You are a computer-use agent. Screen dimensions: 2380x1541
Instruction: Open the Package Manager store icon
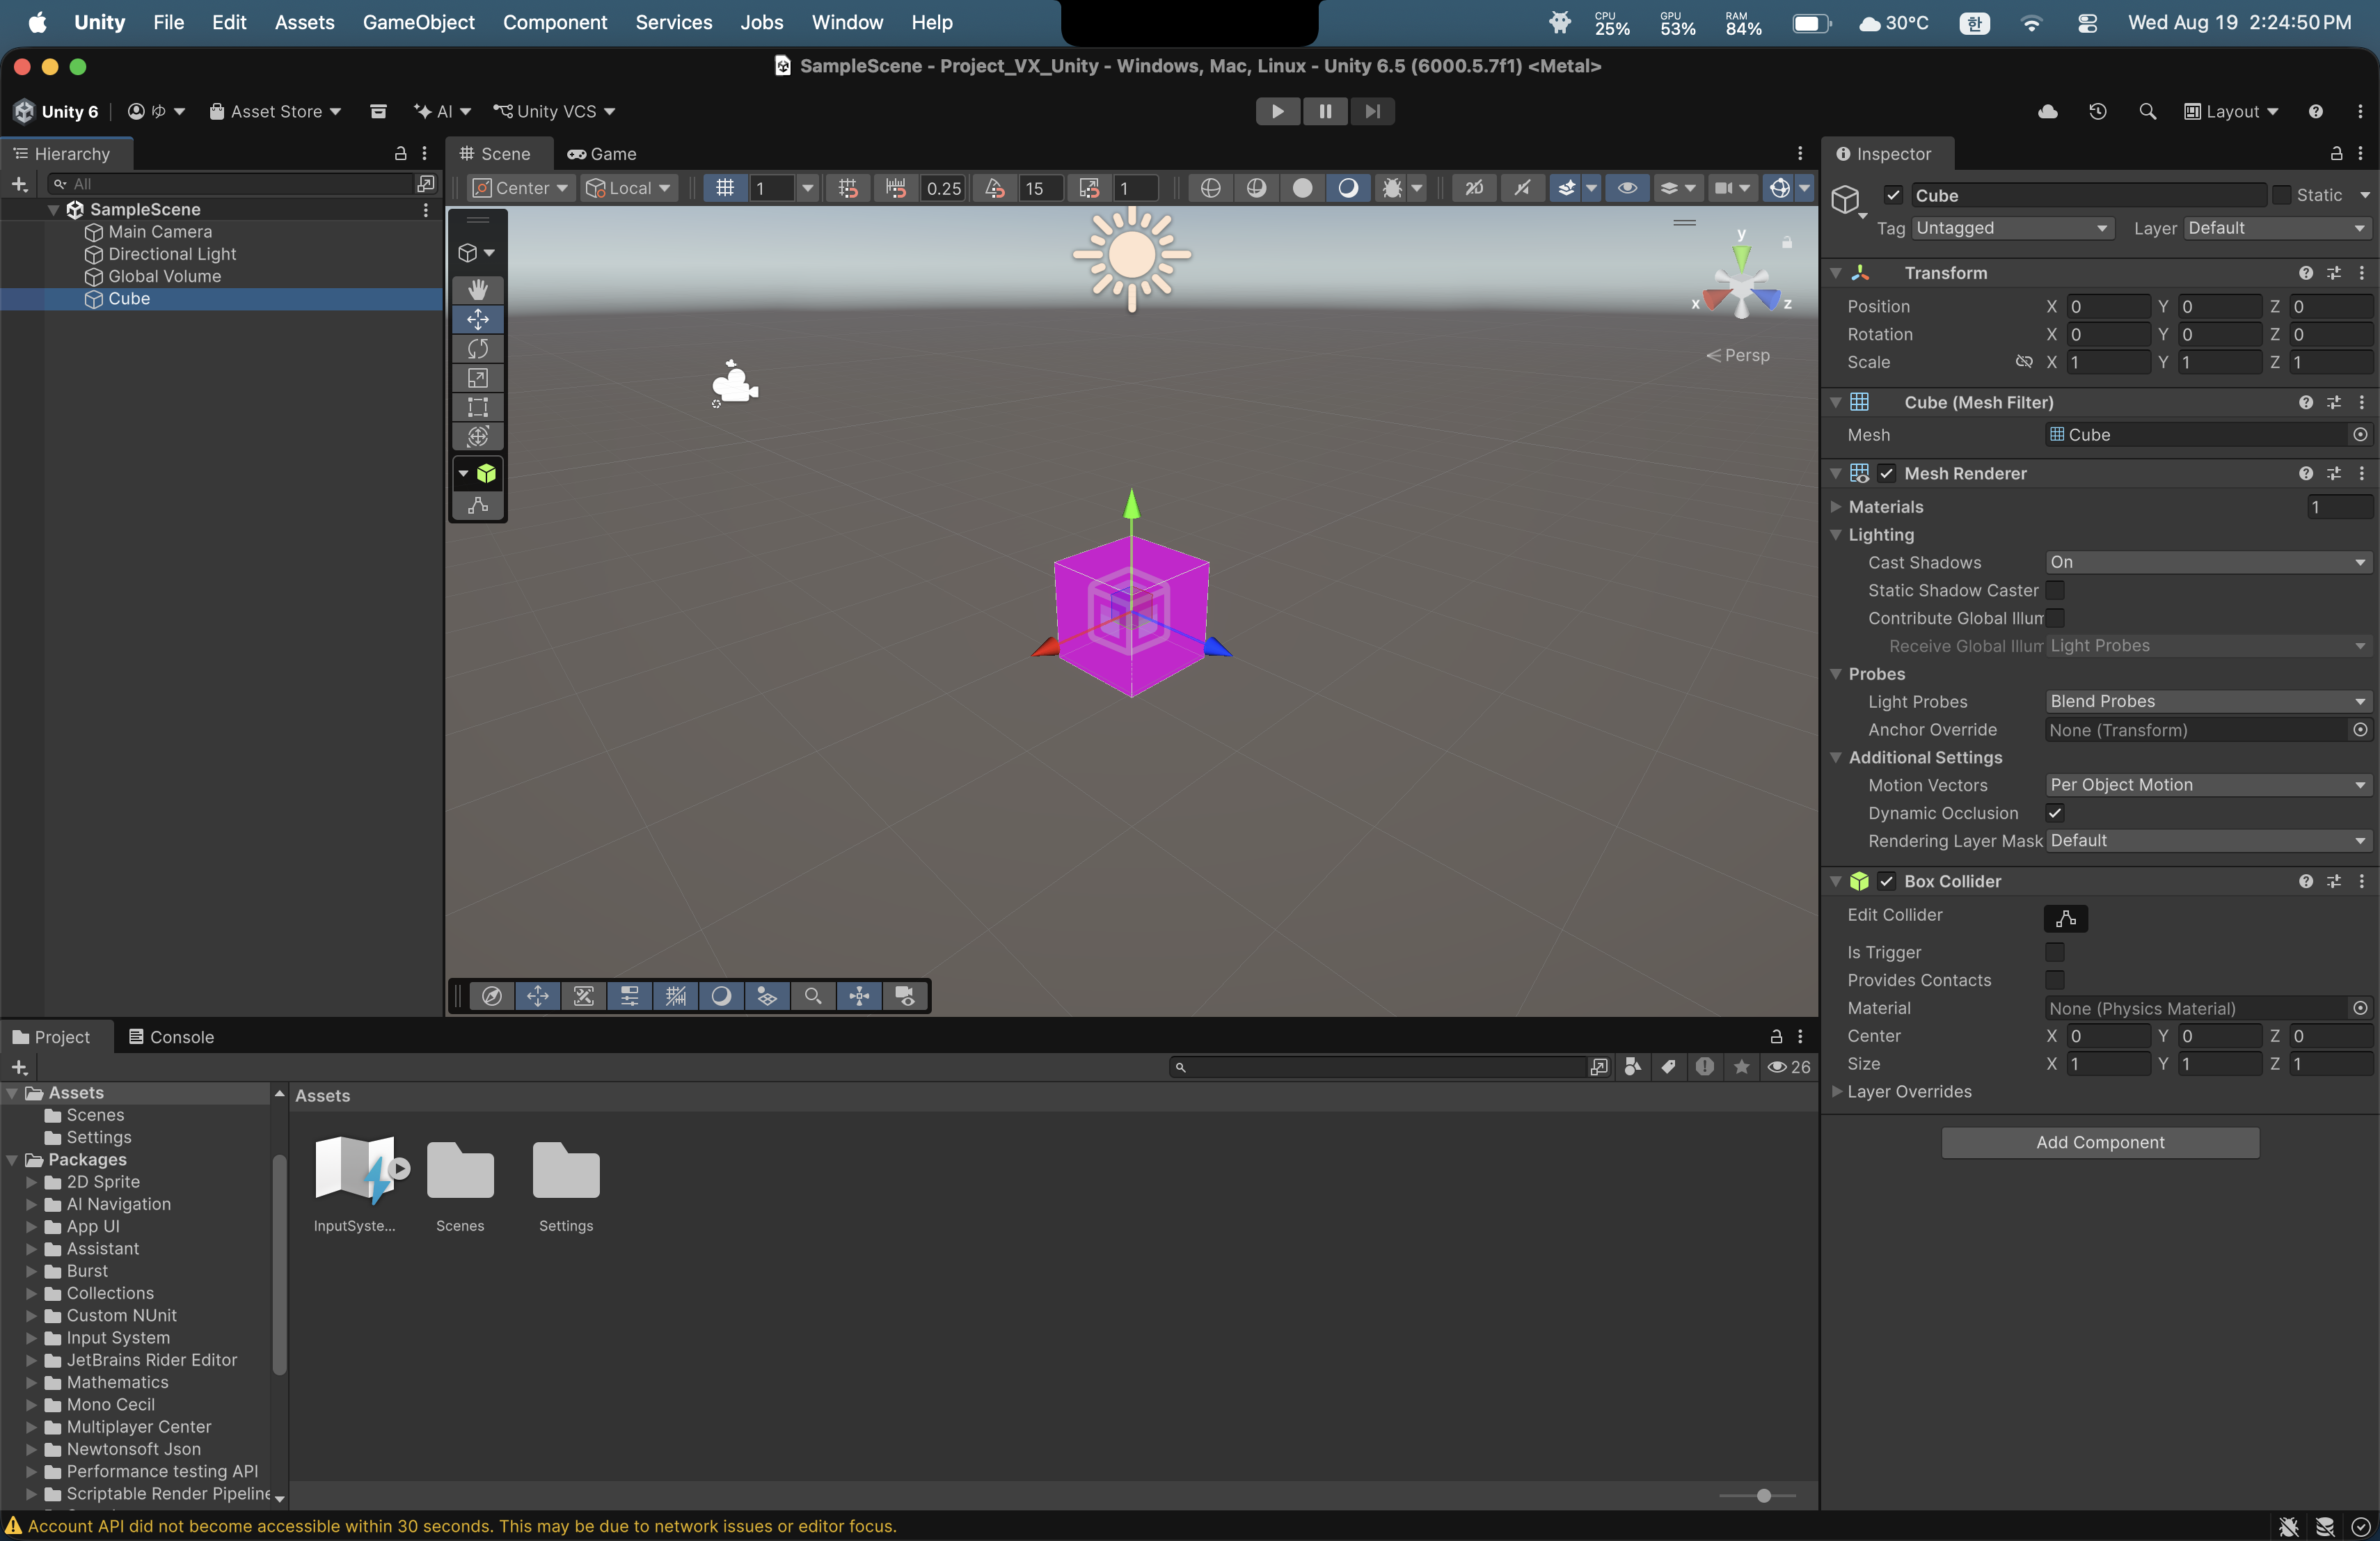point(378,111)
